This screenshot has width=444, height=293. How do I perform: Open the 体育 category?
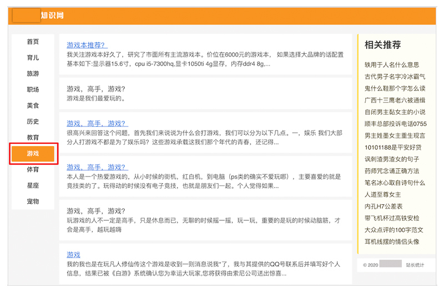point(33,169)
